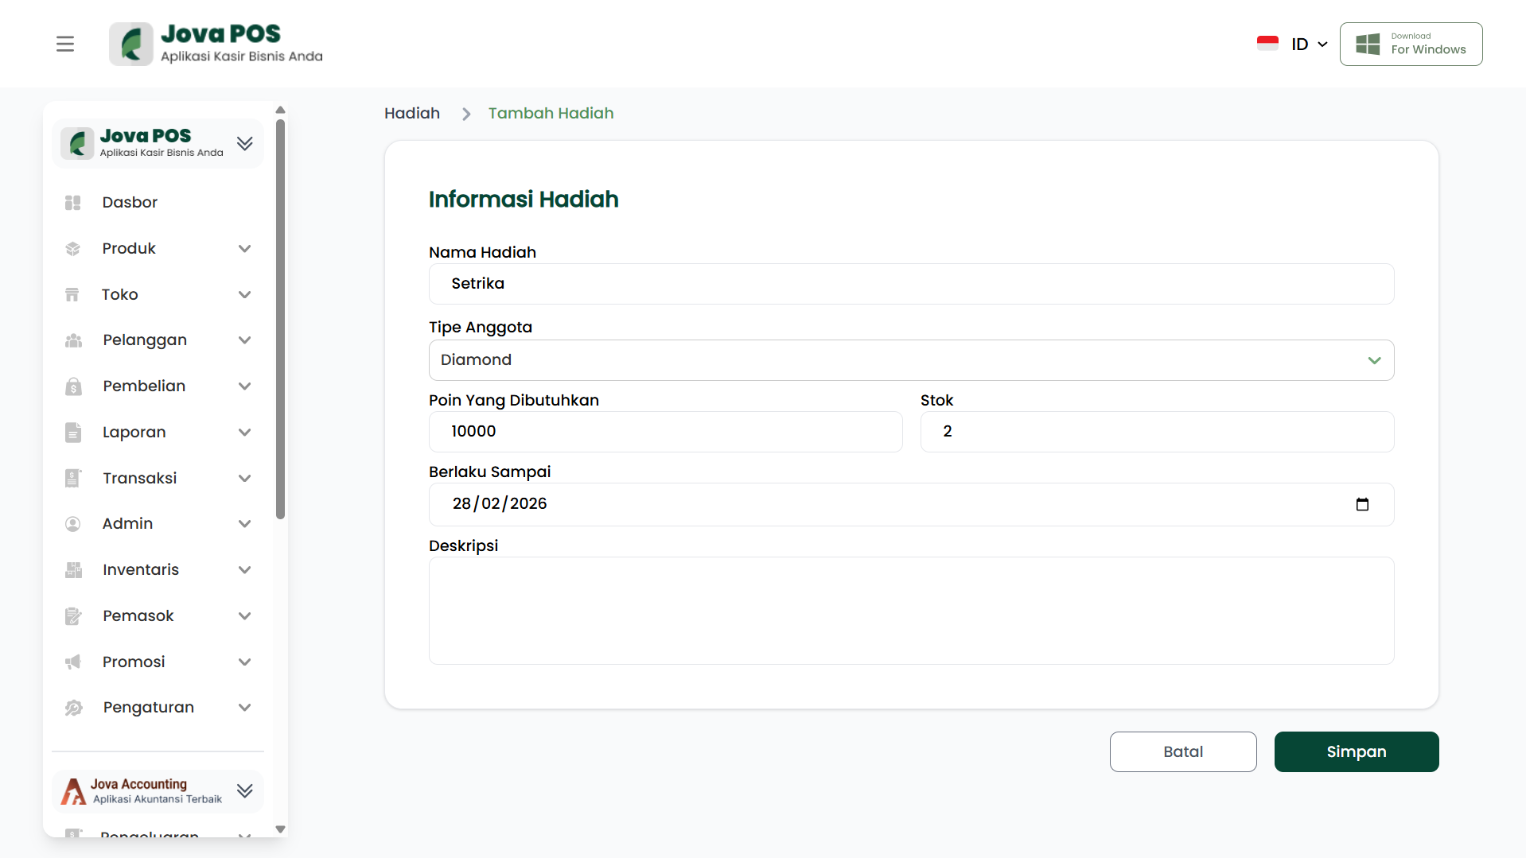
Task: Cancel with the Batal button
Action: (1182, 751)
